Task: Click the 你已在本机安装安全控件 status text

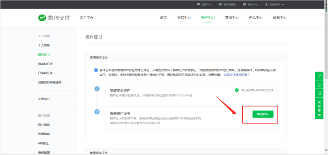Action: click(257, 90)
